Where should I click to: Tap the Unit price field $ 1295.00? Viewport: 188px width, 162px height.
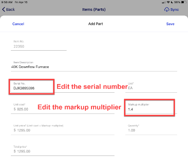(x=63, y=130)
